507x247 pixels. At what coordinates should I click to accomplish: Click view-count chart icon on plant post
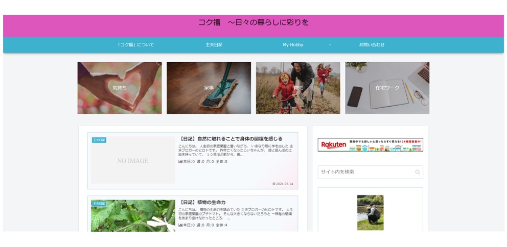pos(180,225)
